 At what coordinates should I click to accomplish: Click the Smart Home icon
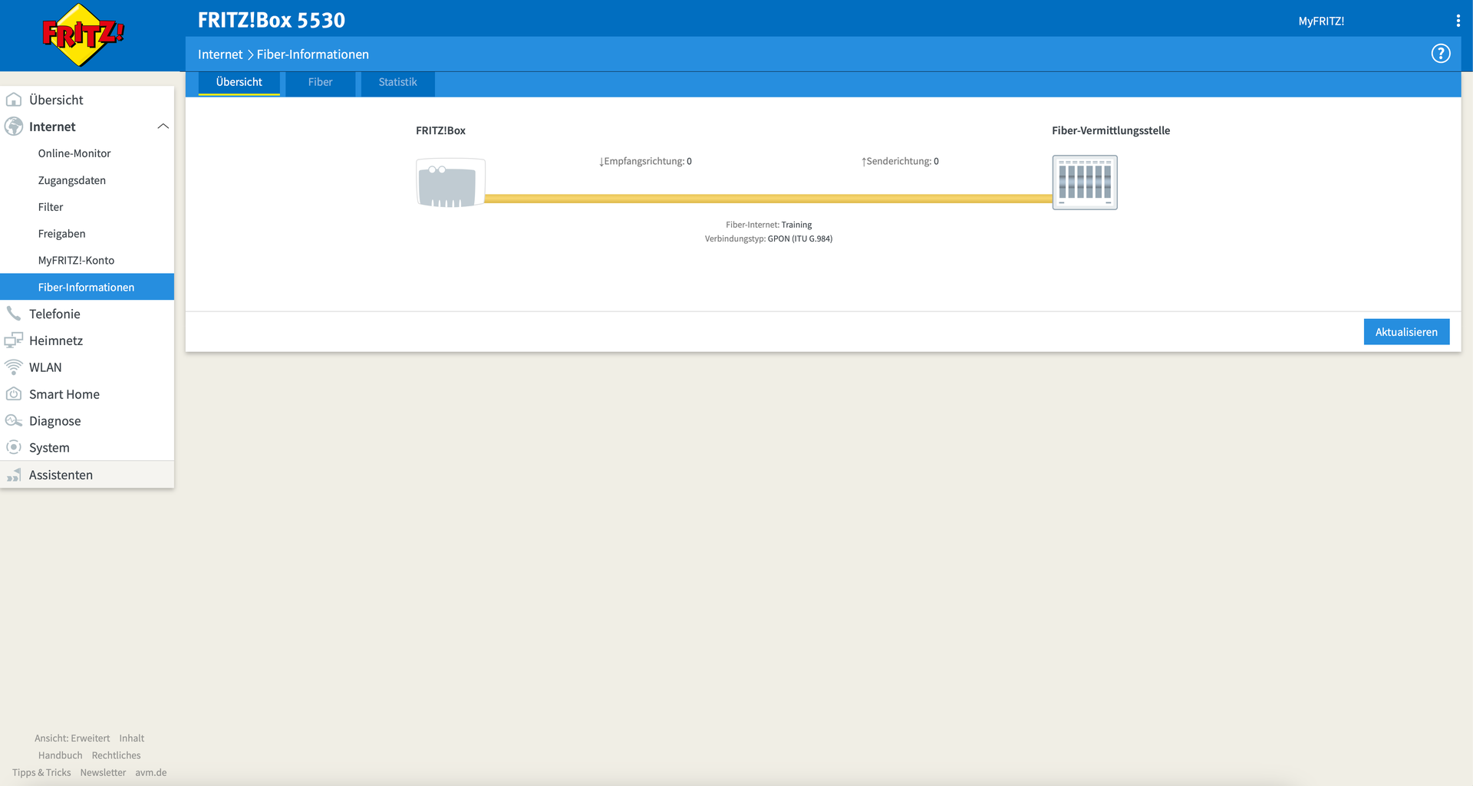coord(14,394)
